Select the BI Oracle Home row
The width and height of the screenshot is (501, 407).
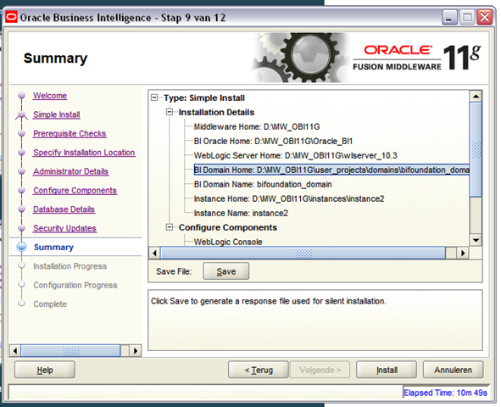pos(273,141)
